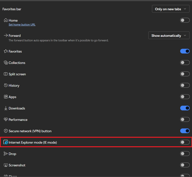Image resolution: width=192 pixels, height=177 pixels.
Task: Click the Secure network shield icon
Action: [6, 131]
